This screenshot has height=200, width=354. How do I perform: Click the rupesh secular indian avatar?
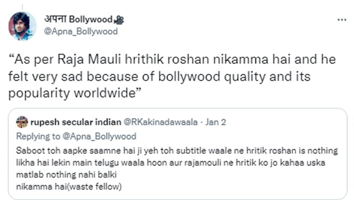coord(22,122)
